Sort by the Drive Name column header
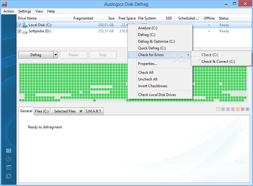The image size is (253, 186). click(43, 18)
